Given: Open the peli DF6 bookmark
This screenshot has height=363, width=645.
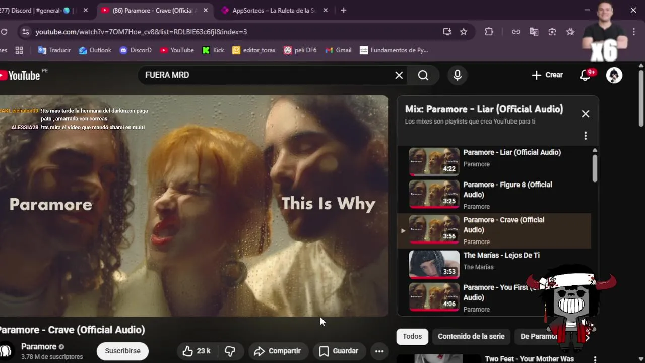Looking at the screenshot, I should tap(300, 50).
